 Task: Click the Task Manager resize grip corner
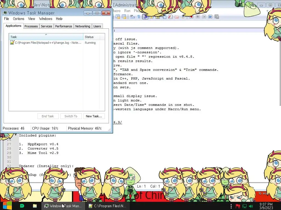point(109,130)
